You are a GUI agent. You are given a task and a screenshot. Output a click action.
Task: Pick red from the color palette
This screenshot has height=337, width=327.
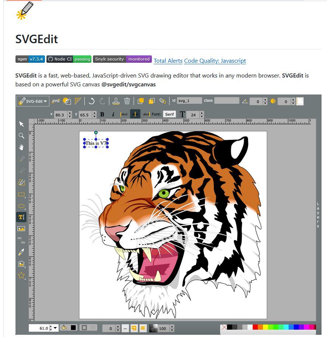[x=255, y=327]
